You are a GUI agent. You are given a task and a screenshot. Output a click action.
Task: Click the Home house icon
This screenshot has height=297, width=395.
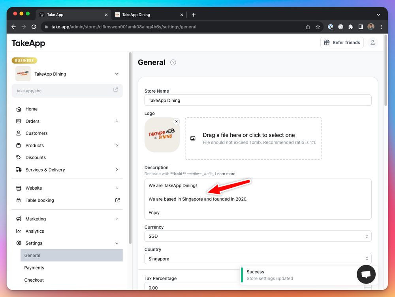click(x=19, y=109)
